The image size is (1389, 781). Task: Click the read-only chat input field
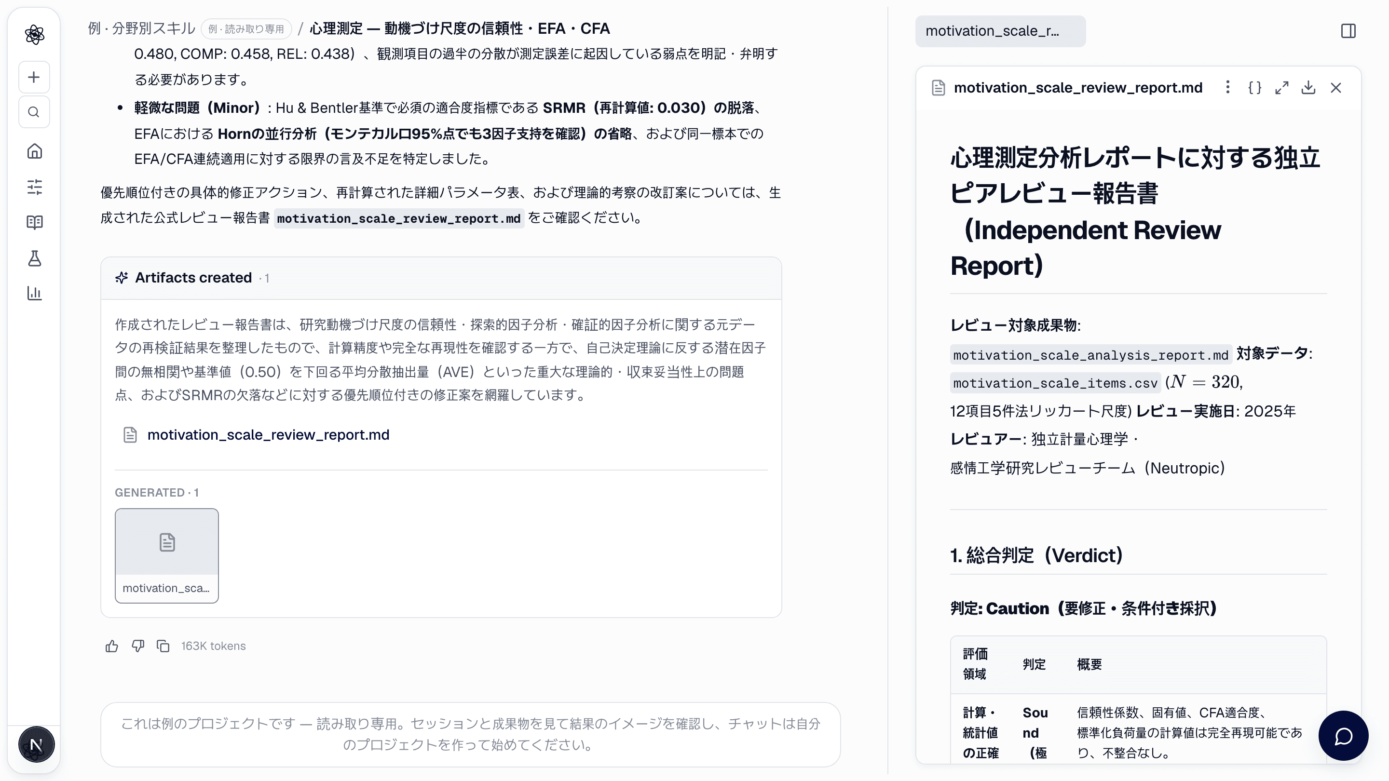point(470,734)
